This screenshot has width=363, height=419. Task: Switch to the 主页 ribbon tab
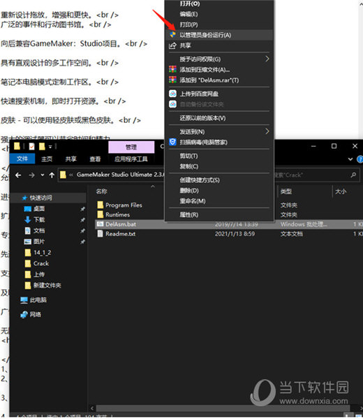pos(47,159)
